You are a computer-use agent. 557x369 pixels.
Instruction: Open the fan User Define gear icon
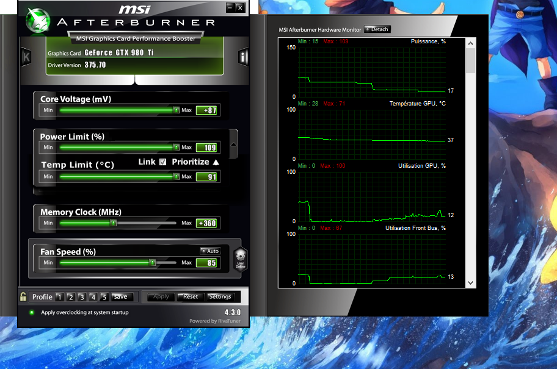(241, 259)
